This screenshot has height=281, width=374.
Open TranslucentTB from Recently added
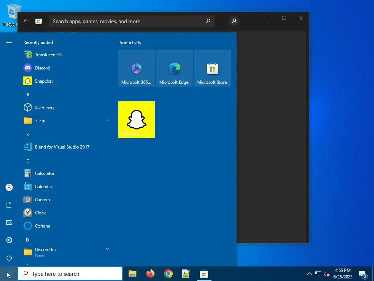coord(66,55)
